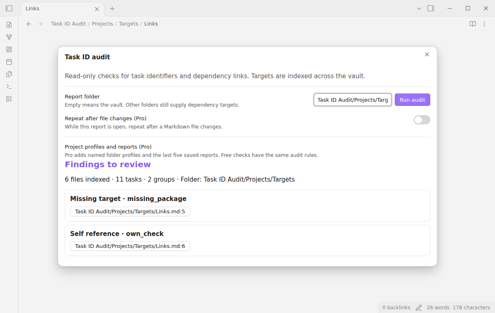Viewport: 495px width, 313px height.
Task: Toggle the left sidebar icon
Action: point(9,8)
